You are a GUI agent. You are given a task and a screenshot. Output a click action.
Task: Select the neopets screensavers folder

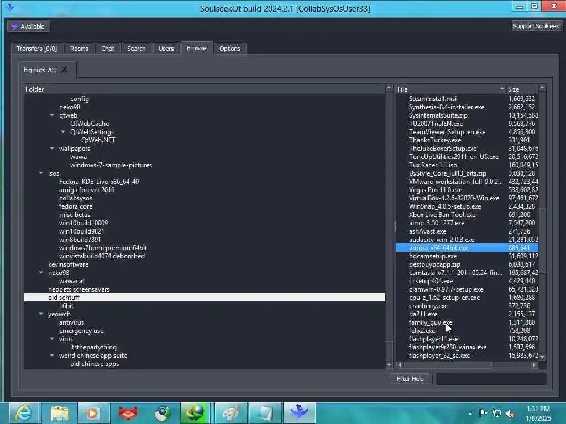pyautogui.click(x=78, y=289)
